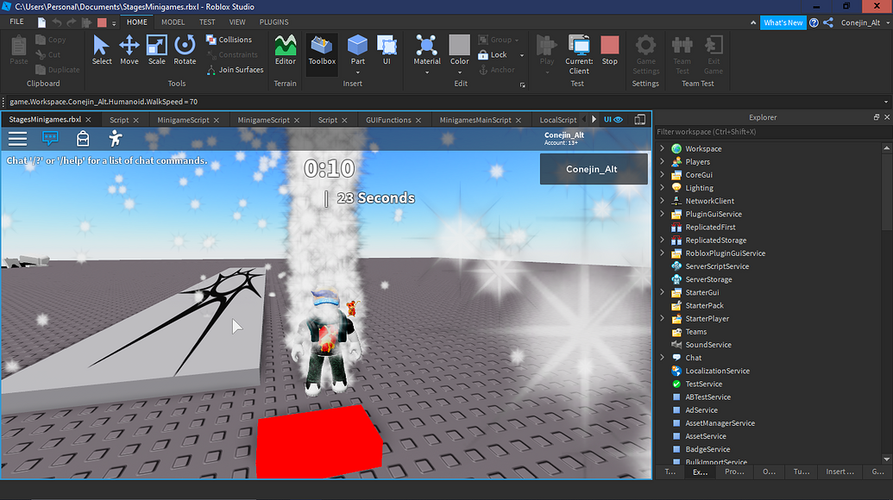The image size is (893, 500).
Task: Open Game Settings
Action: coord(646,54)
